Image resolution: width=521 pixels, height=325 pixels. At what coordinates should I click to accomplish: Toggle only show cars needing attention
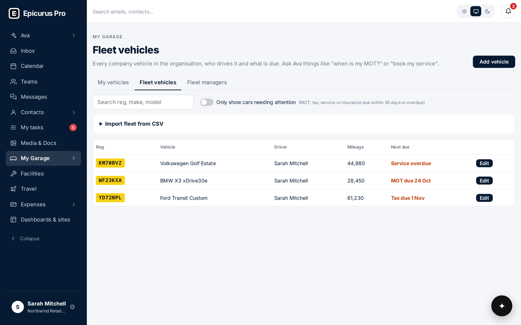(x=207, y=102)
